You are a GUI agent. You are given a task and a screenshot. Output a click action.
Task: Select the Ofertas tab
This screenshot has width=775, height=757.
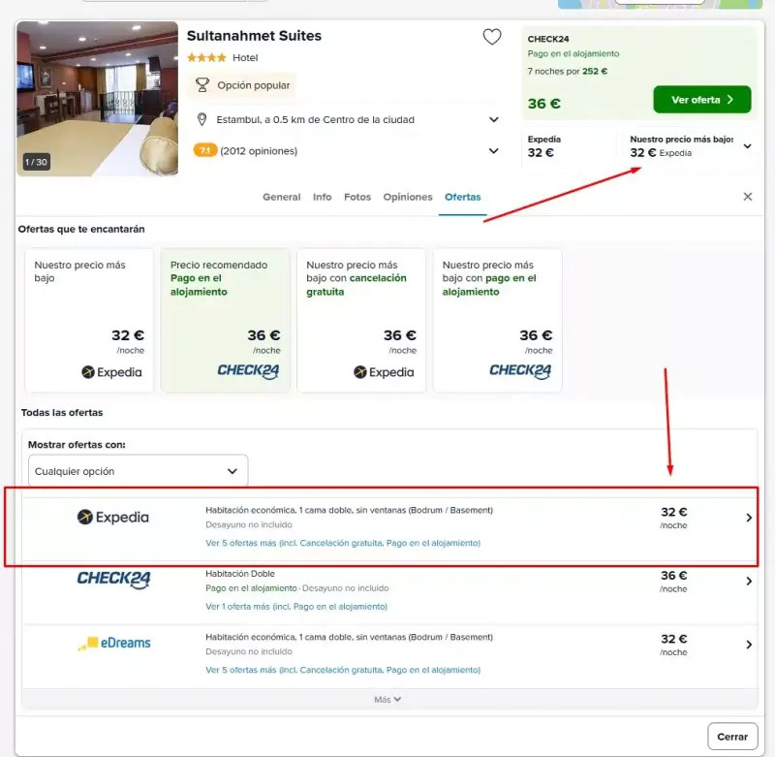(x=463, y=197)
